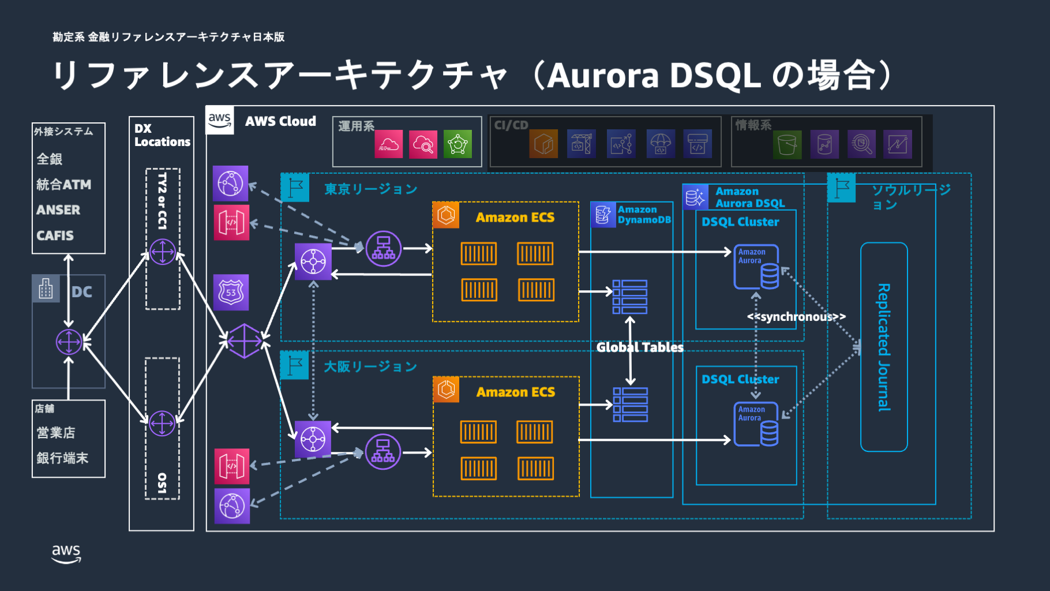
Task: Select the magnifier query icon in 情報系
Action: click(862, 144)
